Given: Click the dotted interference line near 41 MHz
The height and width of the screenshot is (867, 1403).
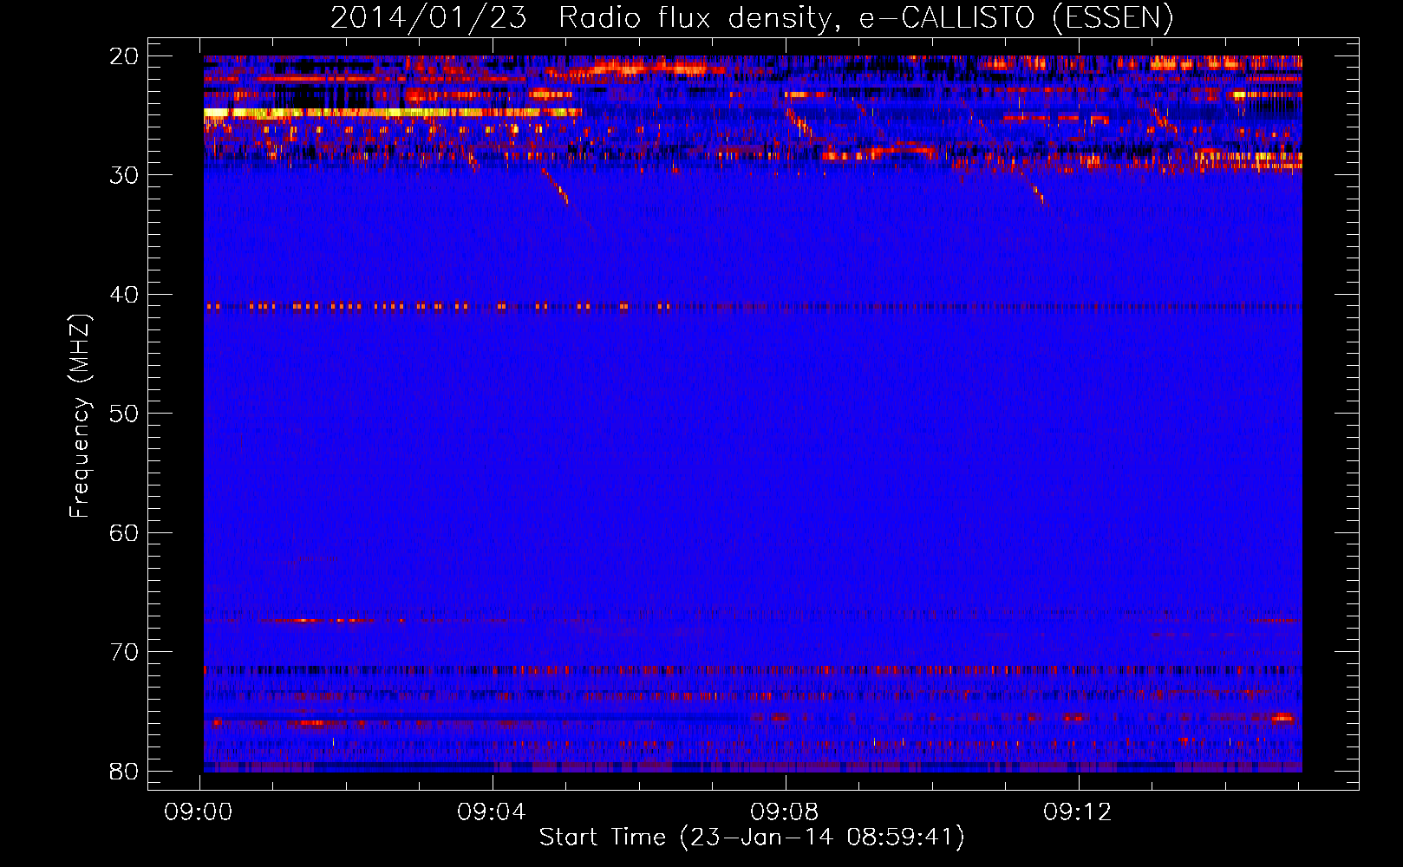Looking at the screenshot, I should click(x=753, y=306).
